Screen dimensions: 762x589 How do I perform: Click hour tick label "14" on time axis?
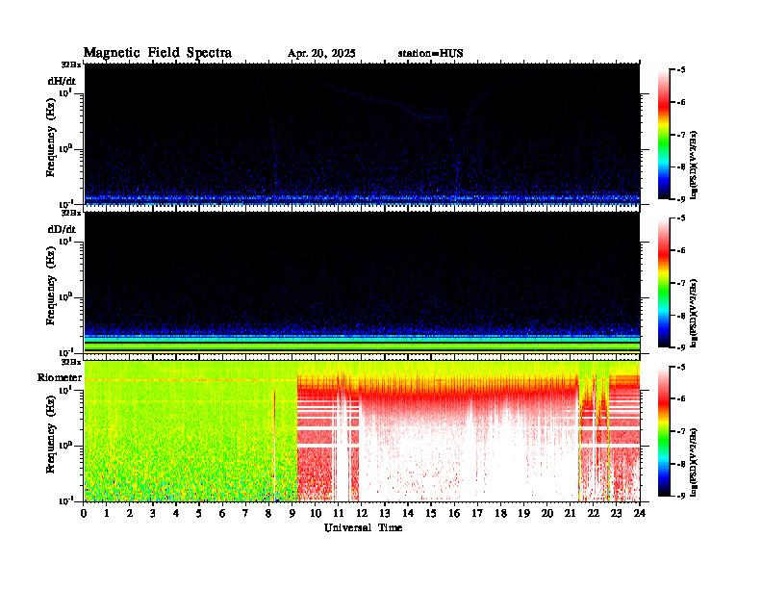[x=408, y=514]
